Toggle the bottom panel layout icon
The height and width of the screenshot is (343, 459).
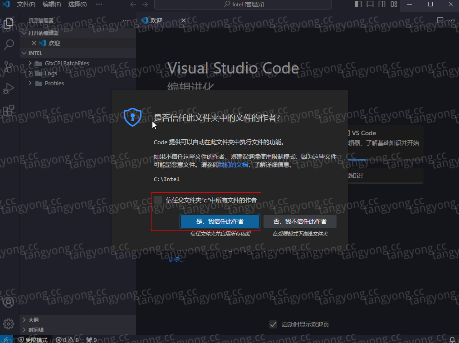click(x=370, y=4)
